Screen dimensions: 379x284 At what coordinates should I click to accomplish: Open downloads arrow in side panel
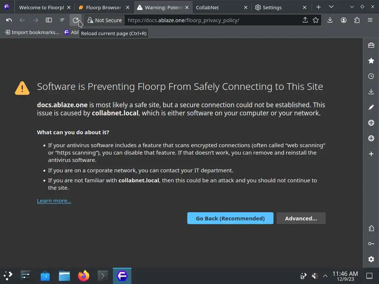pos(371,92)
